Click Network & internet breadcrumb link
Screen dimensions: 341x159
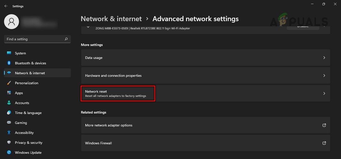point(111,19)
